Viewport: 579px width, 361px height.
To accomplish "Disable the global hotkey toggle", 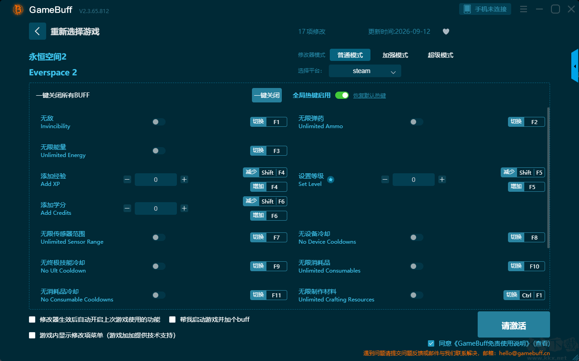I will point(342,96).
